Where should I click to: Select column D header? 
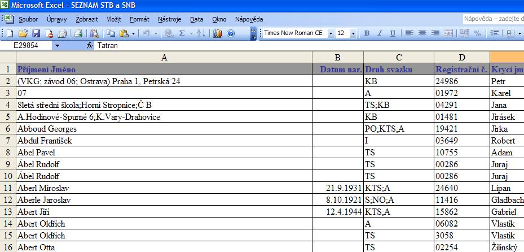click(x=462, y=58)
